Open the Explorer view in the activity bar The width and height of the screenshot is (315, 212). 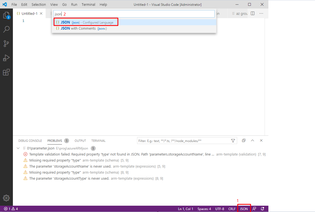(6, 15)
